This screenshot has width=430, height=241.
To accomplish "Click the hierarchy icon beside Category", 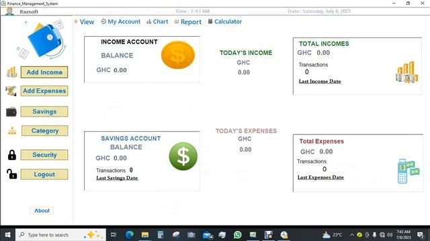I will (x=12, y=131).
